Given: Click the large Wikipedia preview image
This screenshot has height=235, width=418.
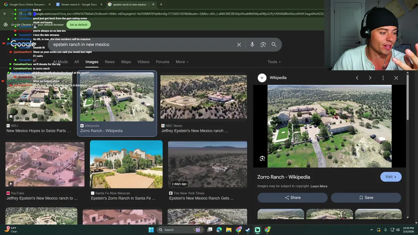Looking at the screenshot, I should click(330, 126).
